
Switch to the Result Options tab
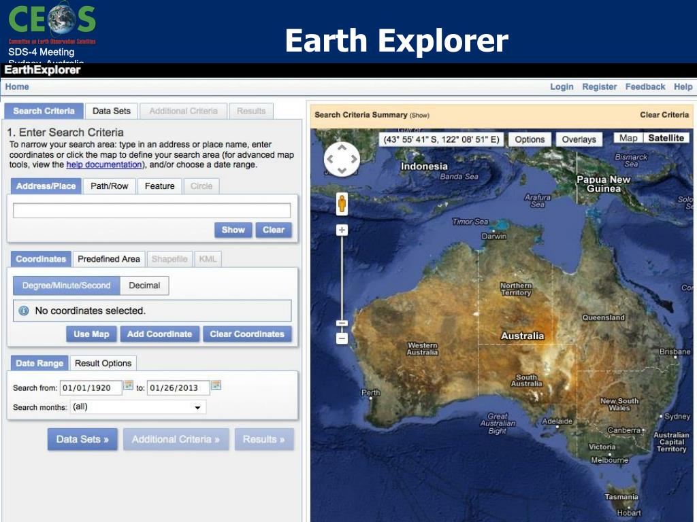click(103, 363)
